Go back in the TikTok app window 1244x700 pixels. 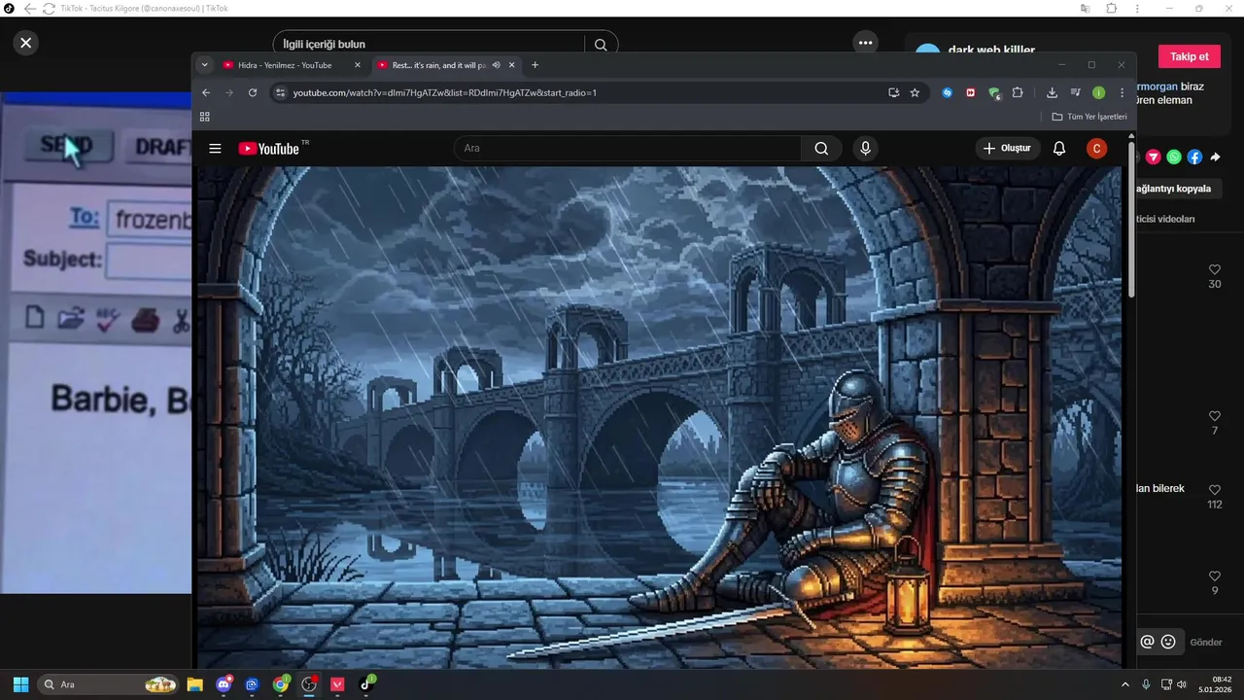[29, 8]
